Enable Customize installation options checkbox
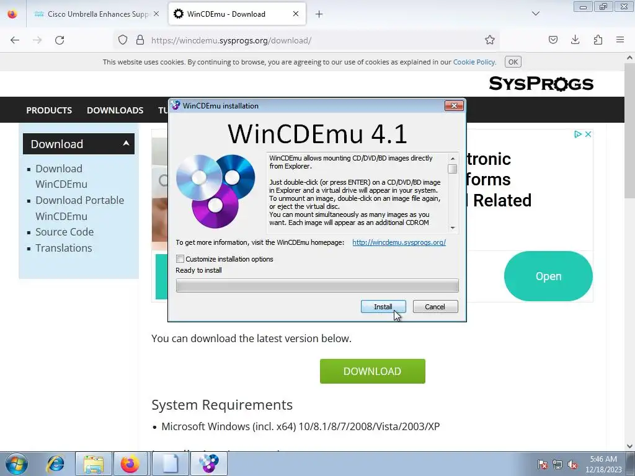The image size is (635, 476). (180, 258)
